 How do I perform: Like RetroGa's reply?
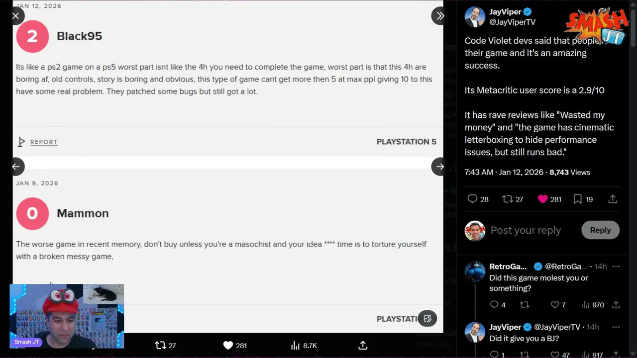click(x=555, y=305)
